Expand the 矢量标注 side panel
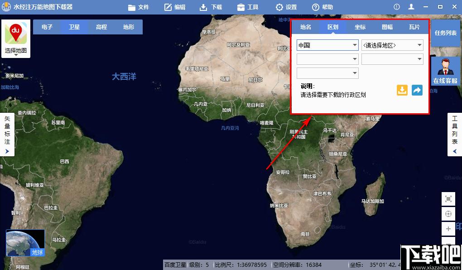Viewport: 462px width, 270px height. coord(7,135)
